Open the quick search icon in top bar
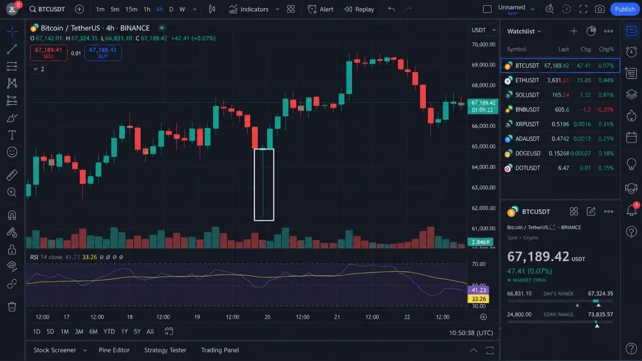This screenshot has height=361, width=642. click(550, 9)
